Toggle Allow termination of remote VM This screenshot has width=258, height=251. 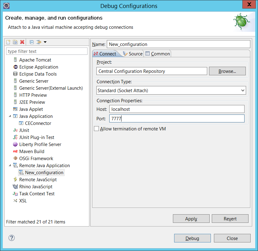coord(96,129)
